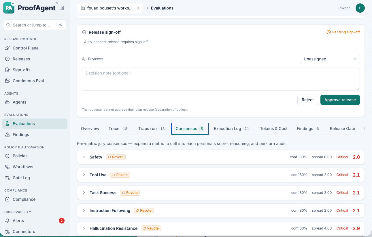Click the search magnifier icon

point(8,25)
